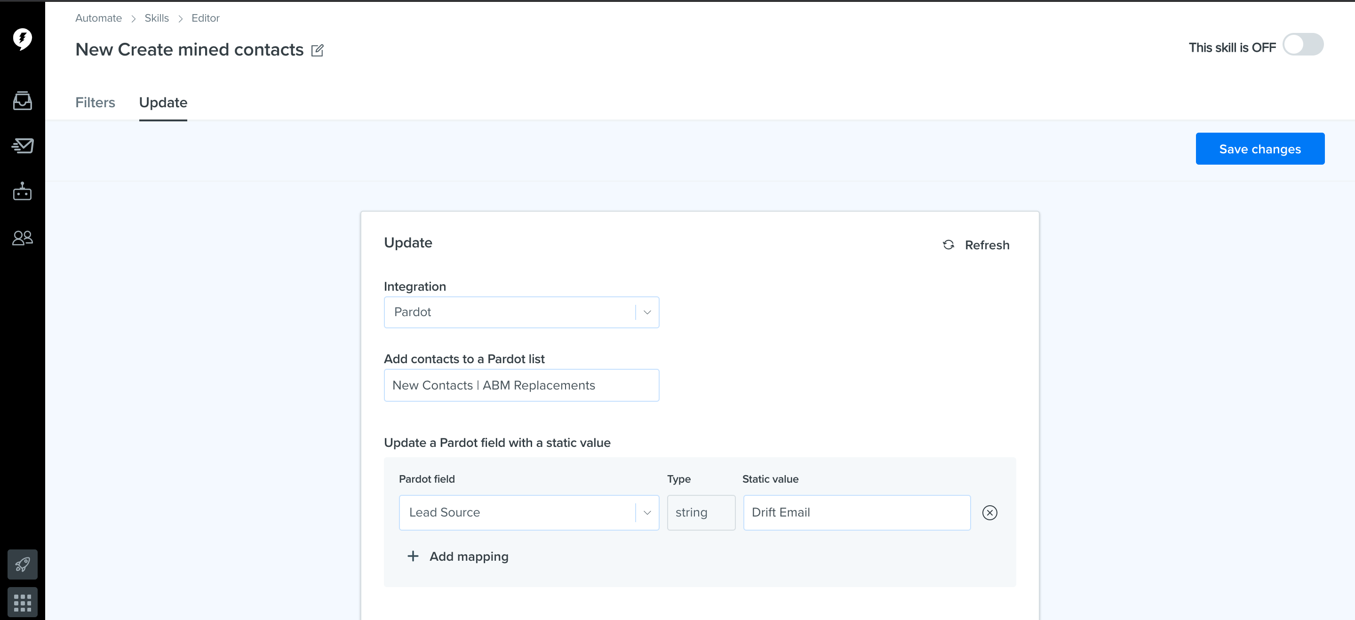Click the Drift Email static value field

(x=856, y=512)
